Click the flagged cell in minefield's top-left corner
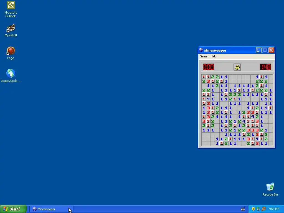Screen dimensions: 284x213 [x=204, y=77]
